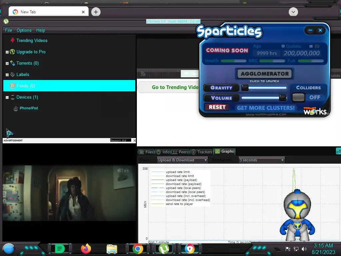Launch the Agglomerator in Sparticles
The width and height of the screenshot is (341, 256).
pos(264,74)
